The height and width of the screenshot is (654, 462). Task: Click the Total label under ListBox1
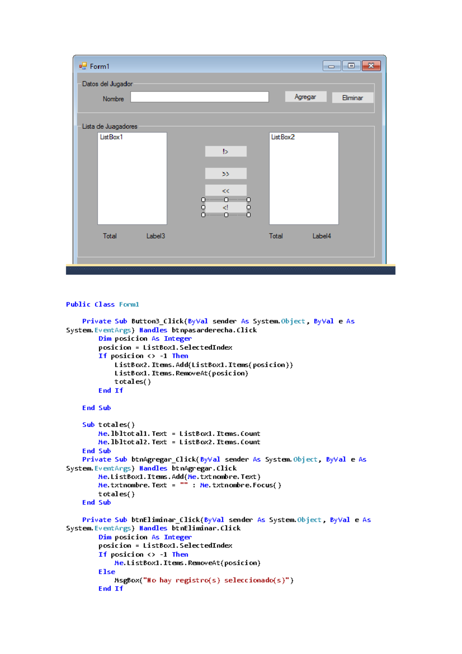[110, 236]
